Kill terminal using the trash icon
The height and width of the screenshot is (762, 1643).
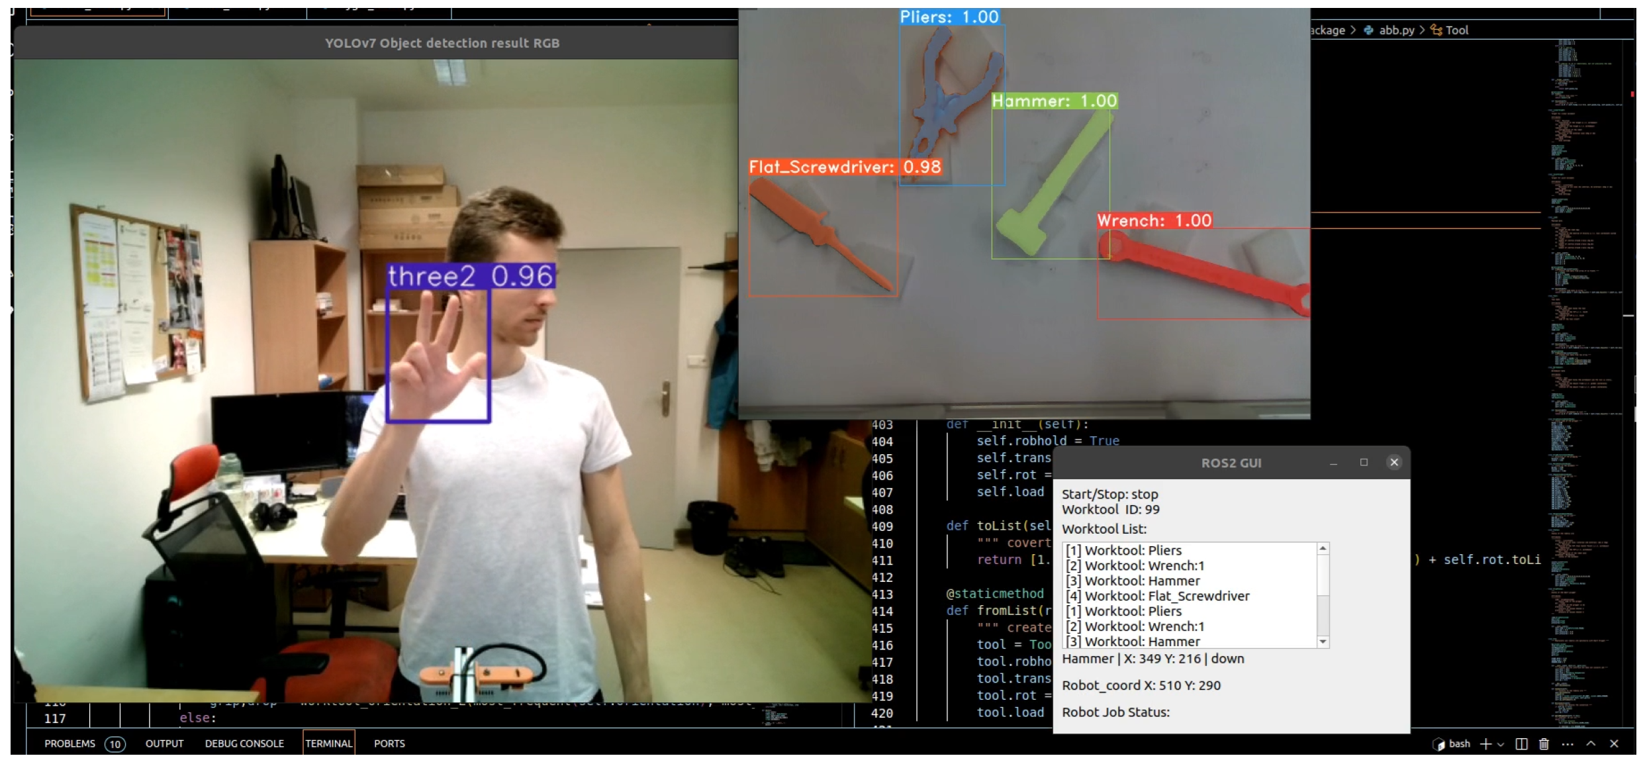(1544, 744)
